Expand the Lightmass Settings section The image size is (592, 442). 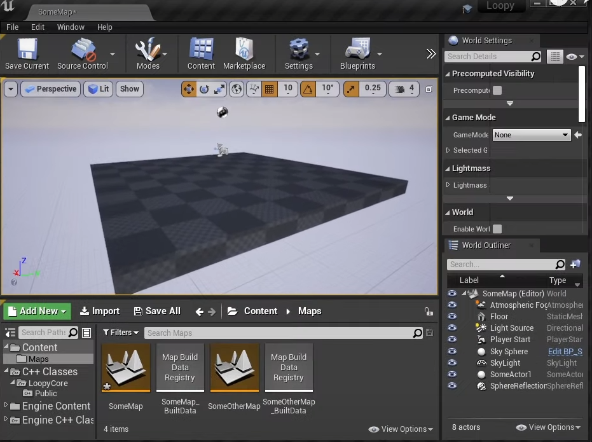tap(448, 185)
